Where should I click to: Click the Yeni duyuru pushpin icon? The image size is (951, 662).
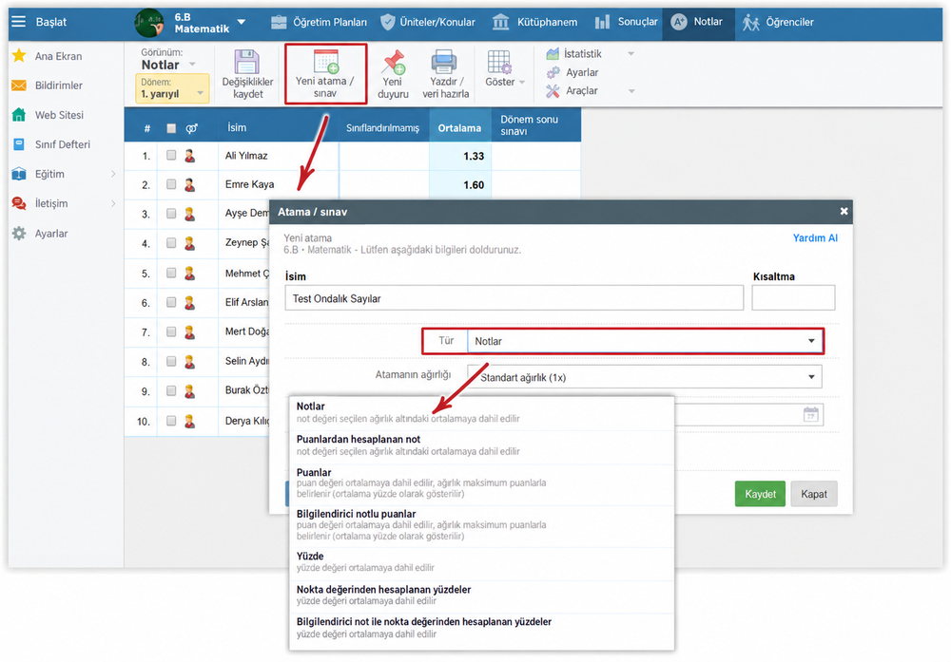[393, 61]
